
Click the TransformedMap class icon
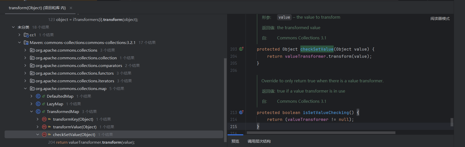38,111
